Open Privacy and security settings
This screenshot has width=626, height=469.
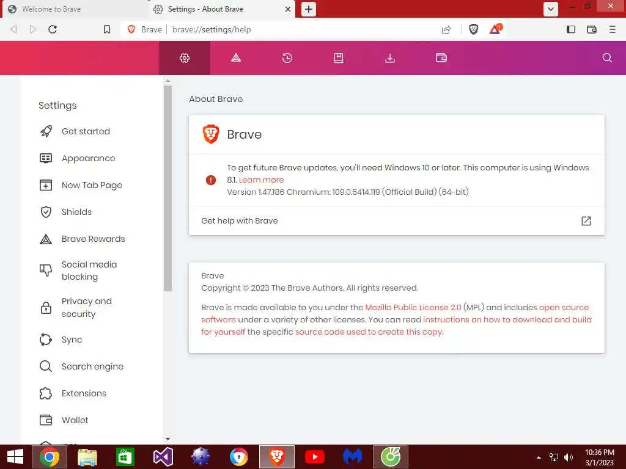(x=87, y=308)
